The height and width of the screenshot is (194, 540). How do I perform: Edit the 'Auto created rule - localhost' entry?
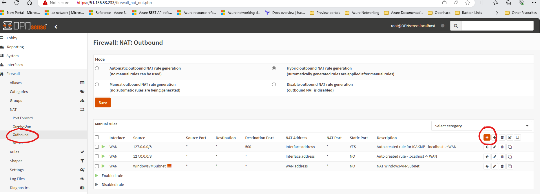pyautogui.click(x=495, y=157)
